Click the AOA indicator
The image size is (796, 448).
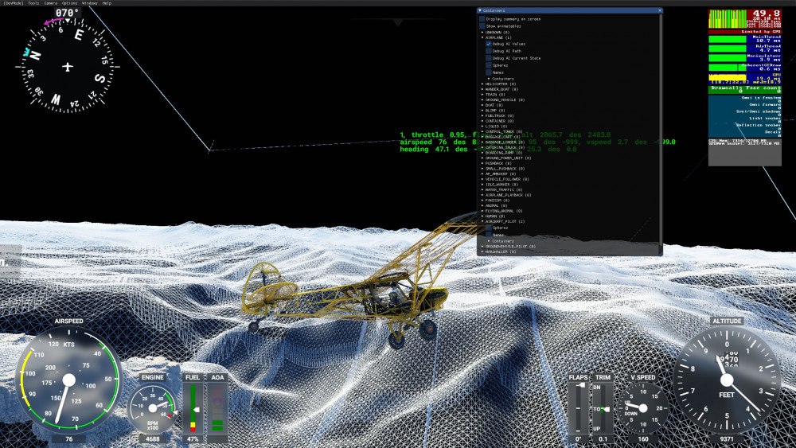click(x=217, y=408)
